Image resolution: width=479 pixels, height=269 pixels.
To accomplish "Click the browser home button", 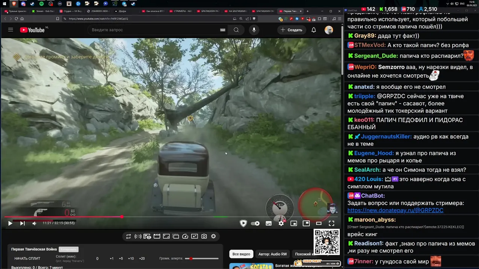I will (x=22, y=19).
